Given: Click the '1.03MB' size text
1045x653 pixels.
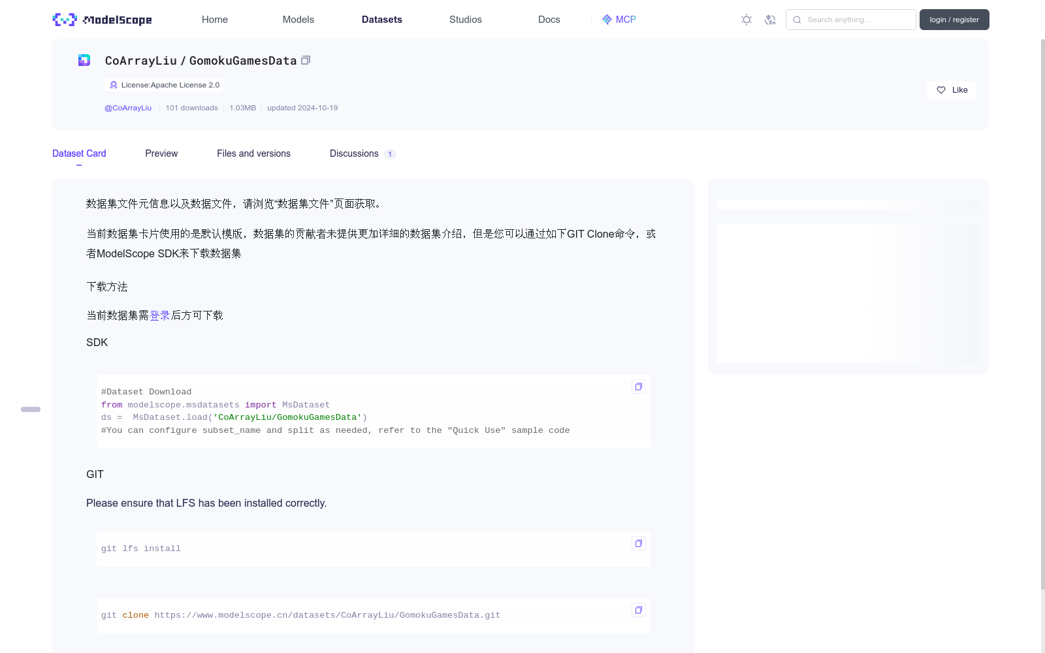Looking at the screenshot, I should pos(242,108).
